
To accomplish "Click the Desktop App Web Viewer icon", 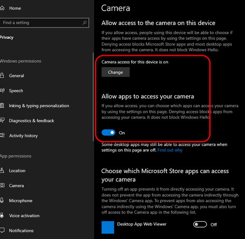I will click(x=108, y=227).
